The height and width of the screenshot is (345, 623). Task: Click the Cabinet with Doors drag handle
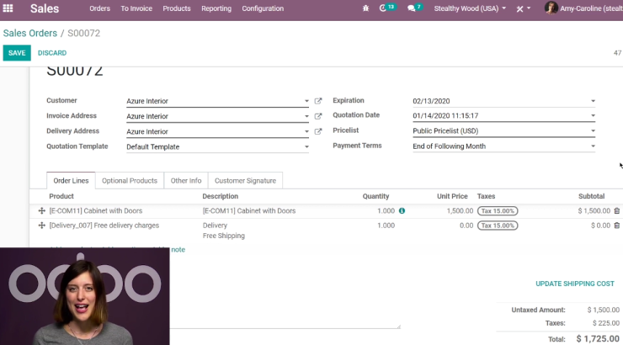tap(41, 211)
